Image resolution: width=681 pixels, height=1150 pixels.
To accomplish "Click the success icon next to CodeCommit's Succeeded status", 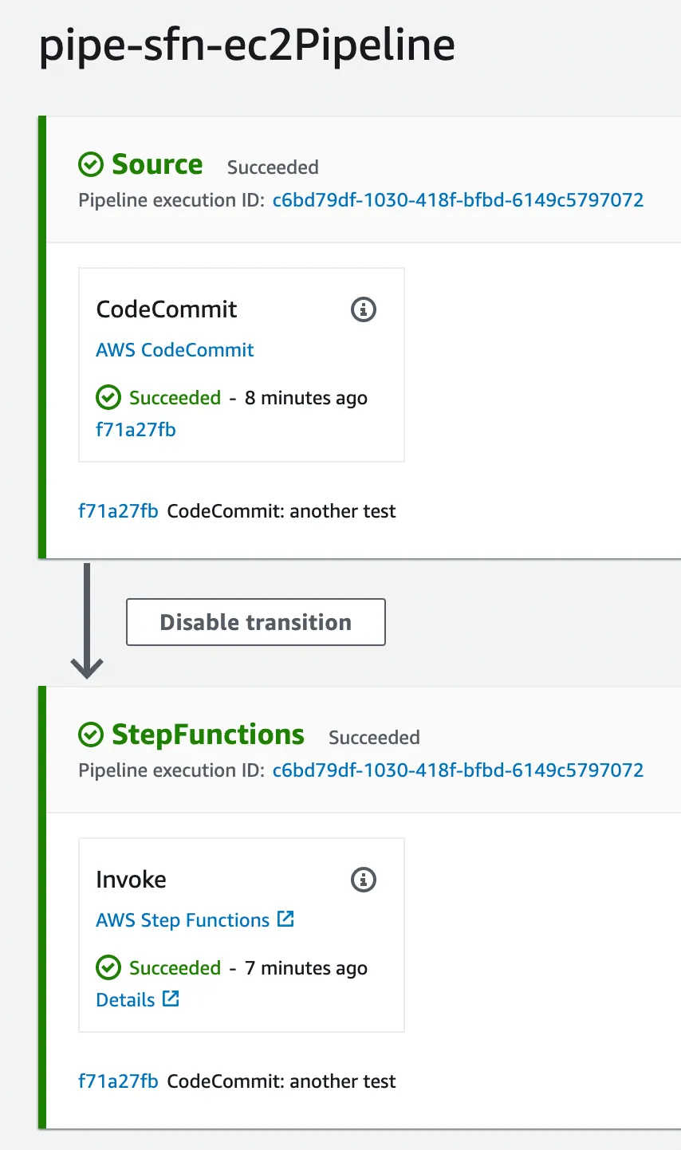I will pyautogui.click(x=108, y=397).
